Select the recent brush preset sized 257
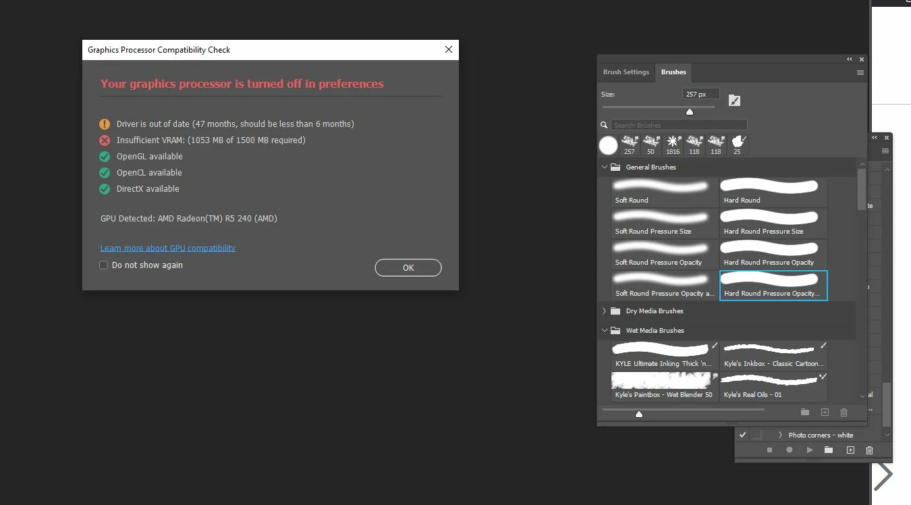The width and height of the screenshot is (911, 505). point(630,145)
